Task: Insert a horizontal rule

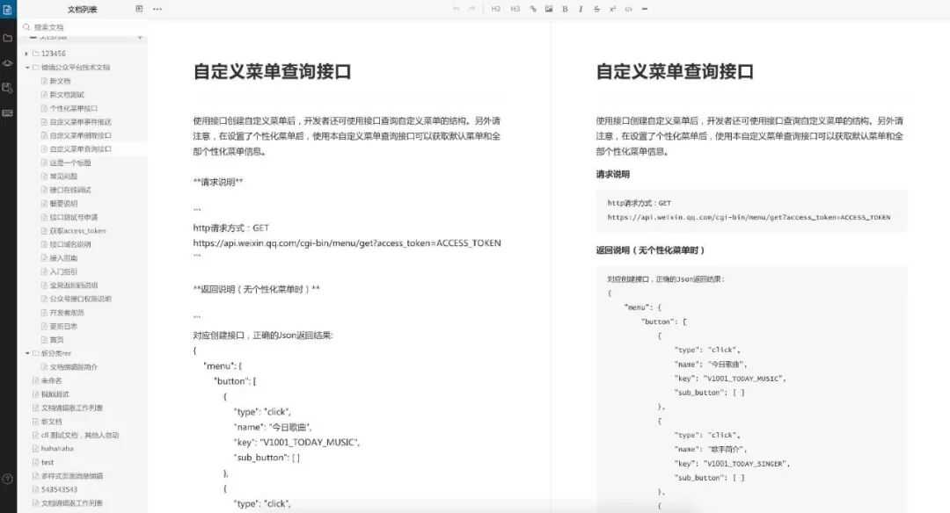Action: point(645,9)
